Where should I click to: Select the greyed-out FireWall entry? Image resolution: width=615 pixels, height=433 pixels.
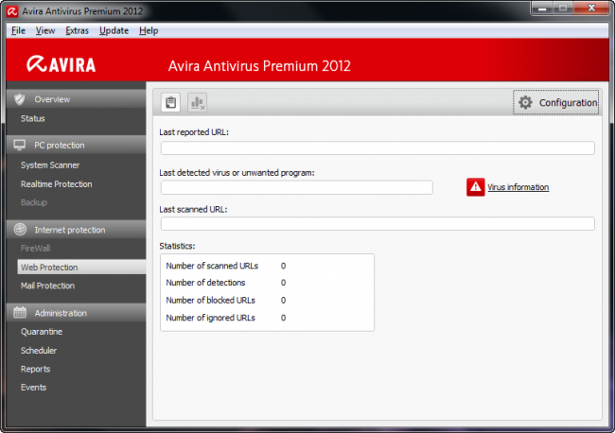pyautogui.click(x=35, y=249)
